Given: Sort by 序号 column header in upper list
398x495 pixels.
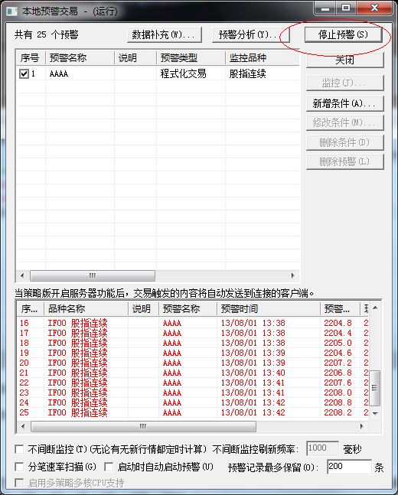Looking at the screenshot, I should click(x=31, y=58).
